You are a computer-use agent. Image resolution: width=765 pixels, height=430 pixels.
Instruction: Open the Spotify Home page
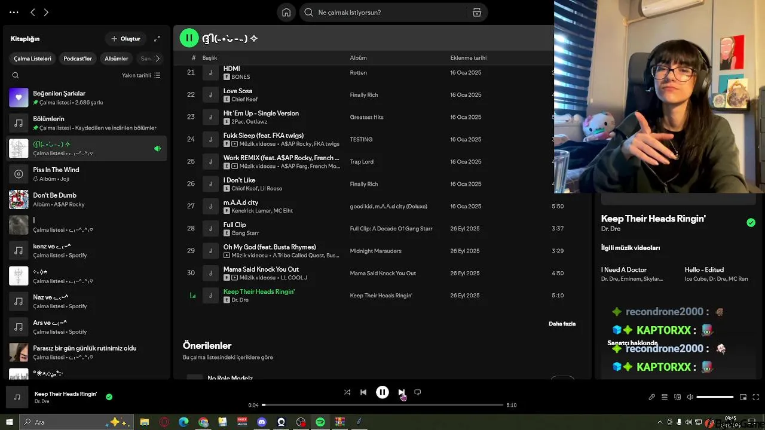point(286,13)
